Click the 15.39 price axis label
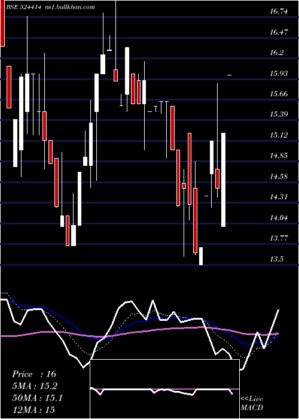 (279, 114)
